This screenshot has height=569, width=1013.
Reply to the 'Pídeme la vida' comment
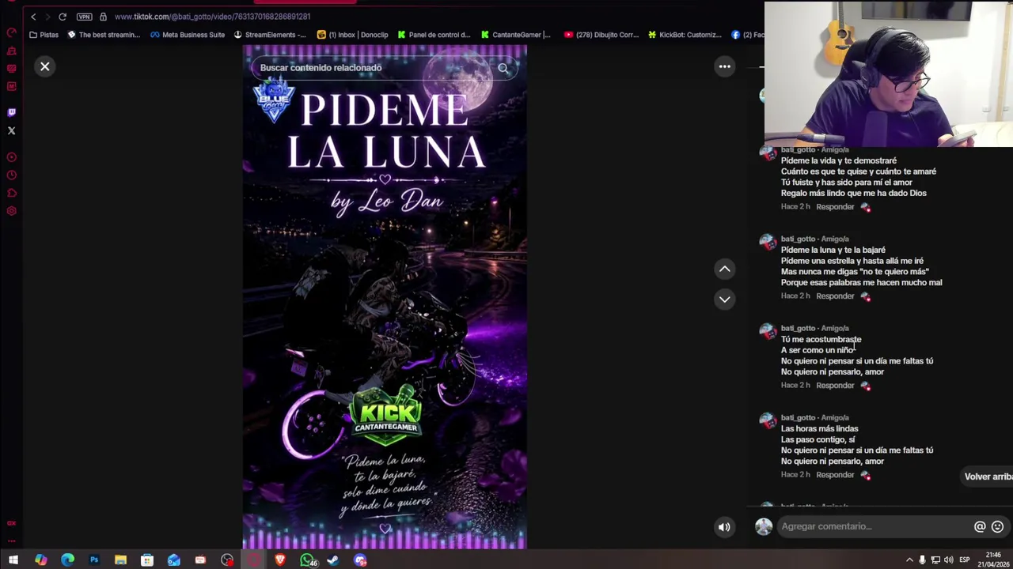tap(835, 207)
